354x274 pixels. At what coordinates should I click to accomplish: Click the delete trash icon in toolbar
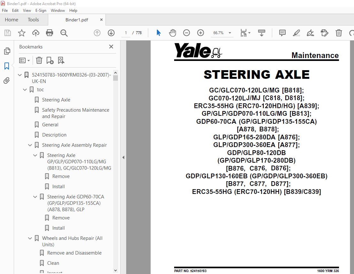tap(339, 33)
